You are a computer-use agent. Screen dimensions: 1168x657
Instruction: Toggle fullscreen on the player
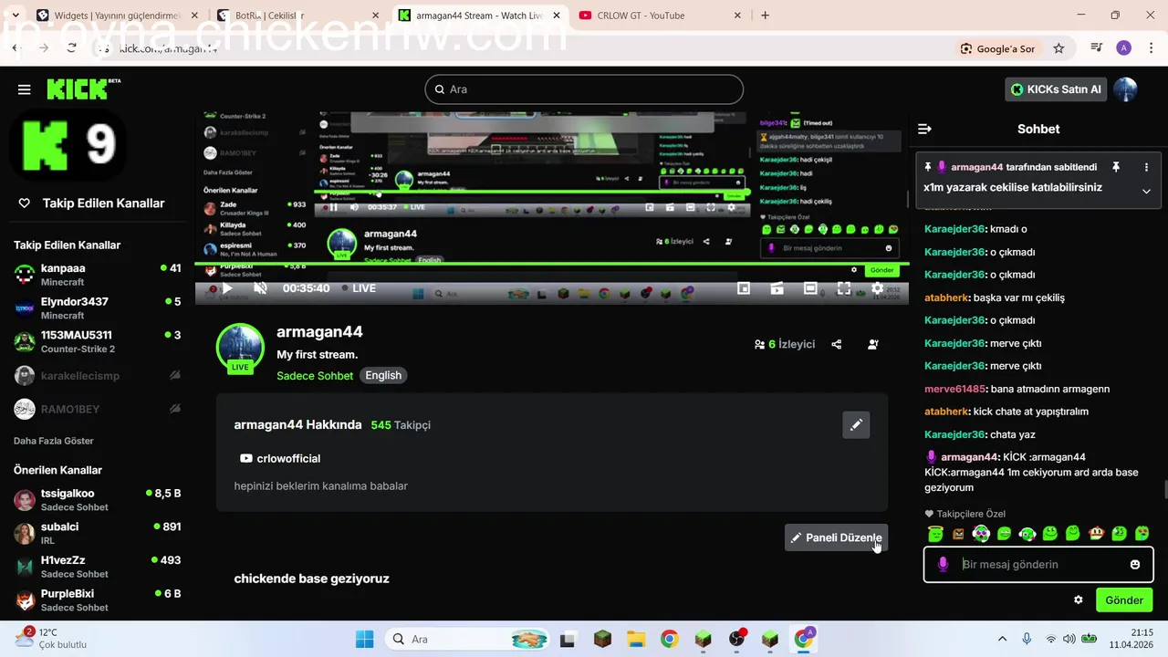844,288
